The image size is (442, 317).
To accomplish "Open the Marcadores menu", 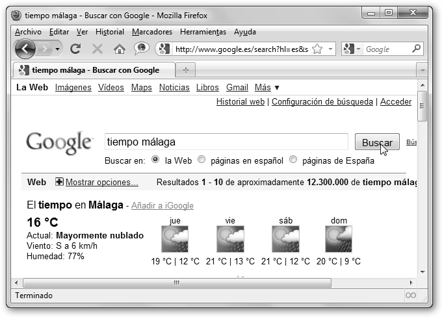I will (152, 32).
